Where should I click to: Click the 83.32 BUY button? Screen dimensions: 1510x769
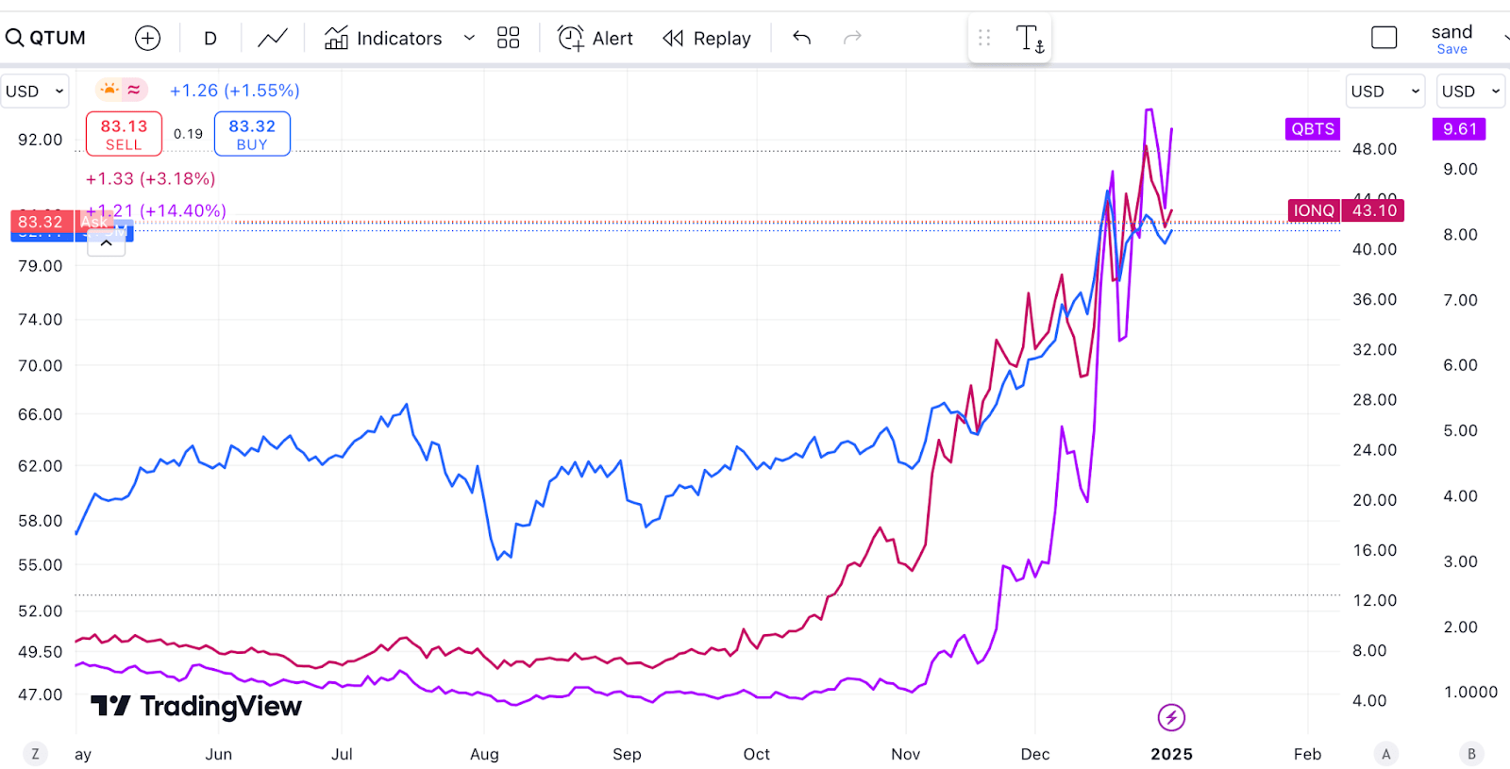pos(252,134)
